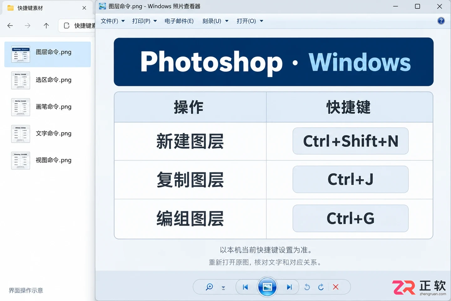Click the 电子邮件(E) menu item

pos(179,21)
